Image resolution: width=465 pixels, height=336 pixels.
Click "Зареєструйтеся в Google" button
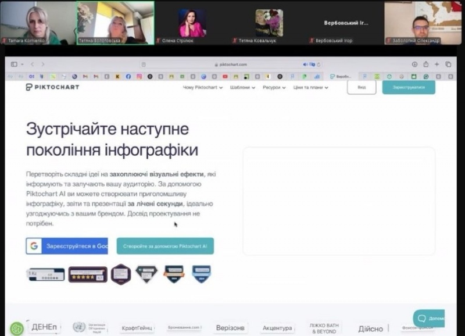tap(67, 246)
